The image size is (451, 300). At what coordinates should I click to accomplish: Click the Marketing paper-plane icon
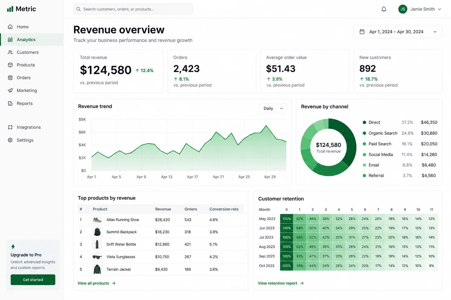(x=10, y=91)
